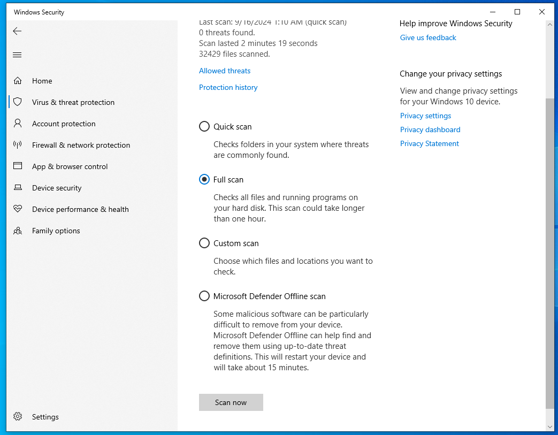
Task: Click the Virus & threat protection shield icon
Action: (x=18, y=102)
